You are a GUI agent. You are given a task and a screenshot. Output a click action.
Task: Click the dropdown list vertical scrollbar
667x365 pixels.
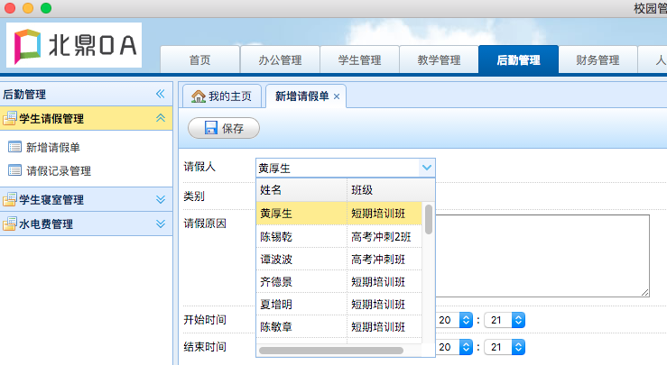click(x=429, y=219)
